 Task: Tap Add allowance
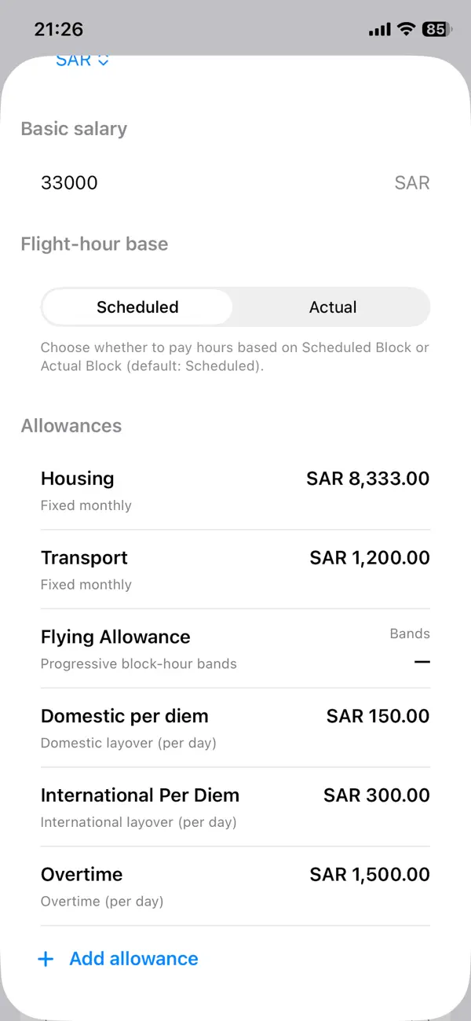[x=133, y=959]
